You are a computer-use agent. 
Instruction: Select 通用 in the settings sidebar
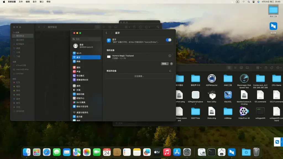click(x=87, y=86)
